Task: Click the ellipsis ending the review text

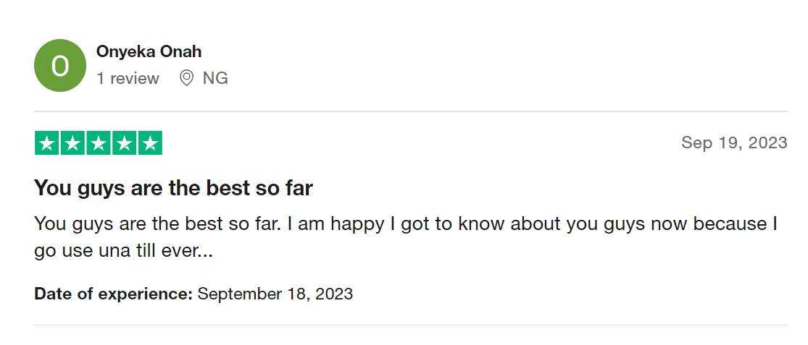Action: (205, 252)
